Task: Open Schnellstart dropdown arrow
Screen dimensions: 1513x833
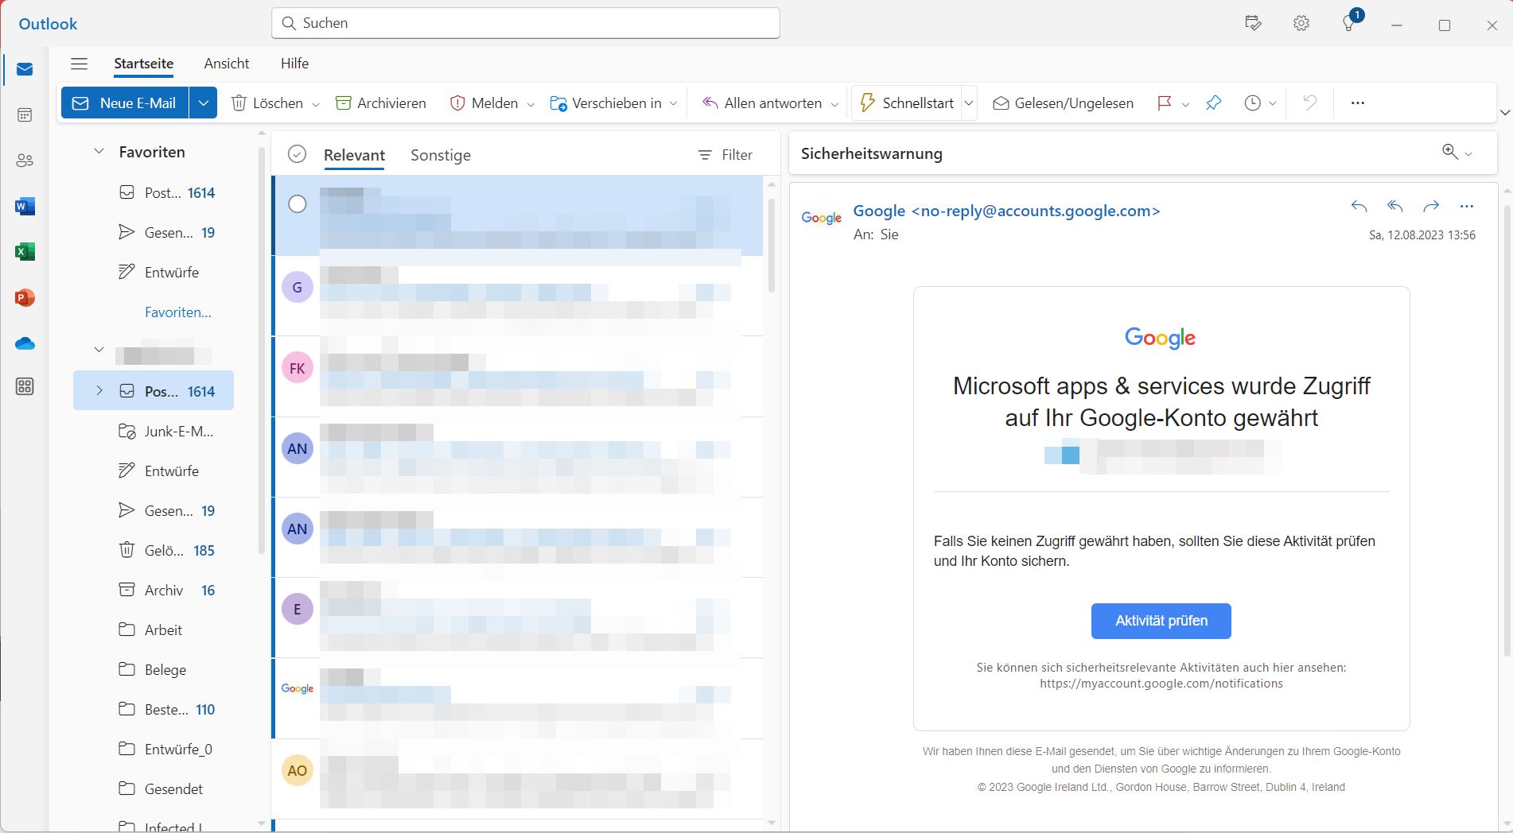Action: 969,103
